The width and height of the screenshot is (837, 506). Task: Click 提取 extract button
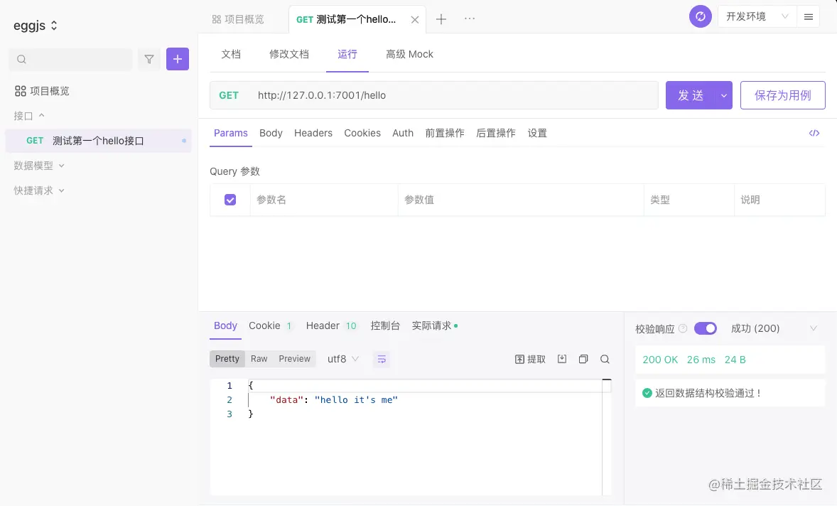530,359
